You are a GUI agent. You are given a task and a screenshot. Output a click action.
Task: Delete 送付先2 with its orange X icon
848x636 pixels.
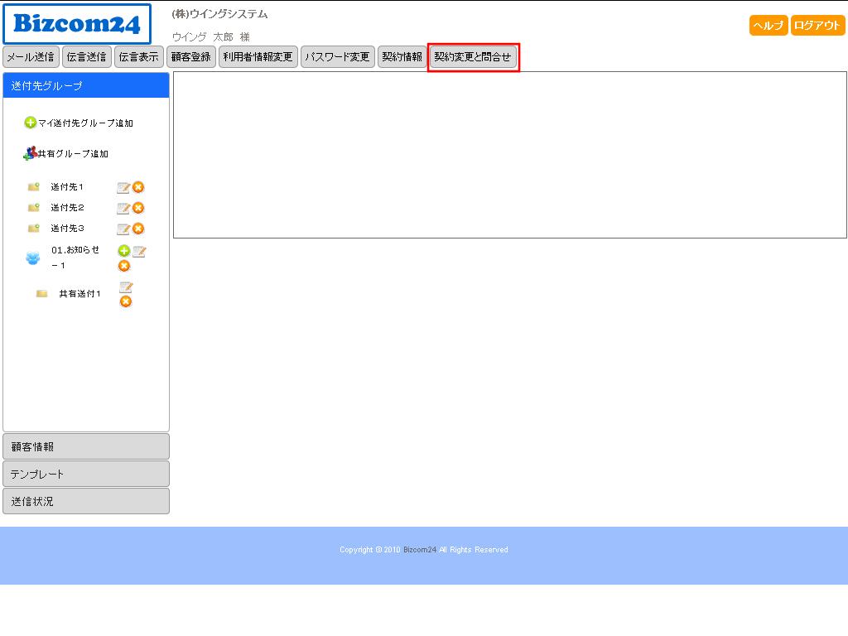[x=138, y=208]
